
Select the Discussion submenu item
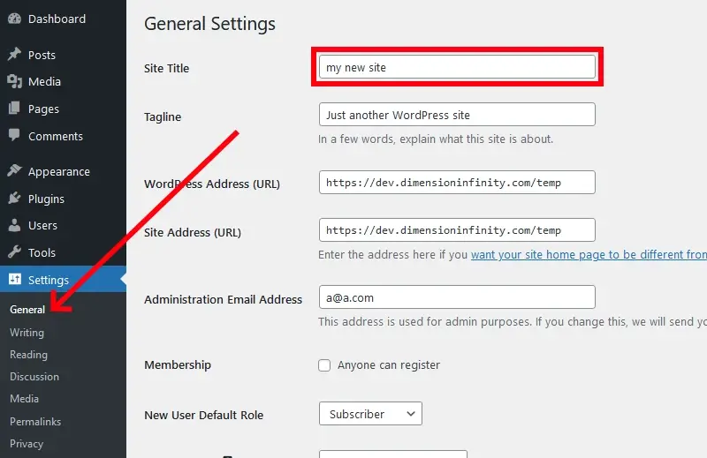pyautogui.click(x=34, y=377)
